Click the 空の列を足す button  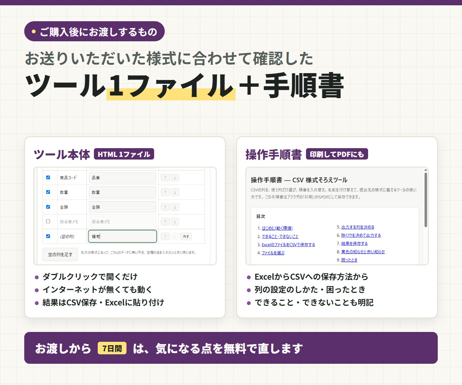(60, 255)
